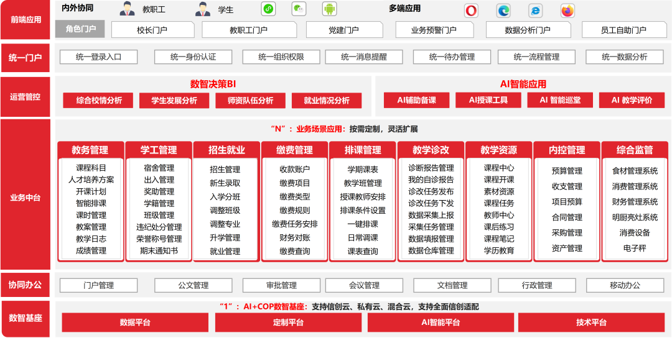Open 就业情况分析 red button
Viewport: 672px width, 338px height.
[327, 101]
